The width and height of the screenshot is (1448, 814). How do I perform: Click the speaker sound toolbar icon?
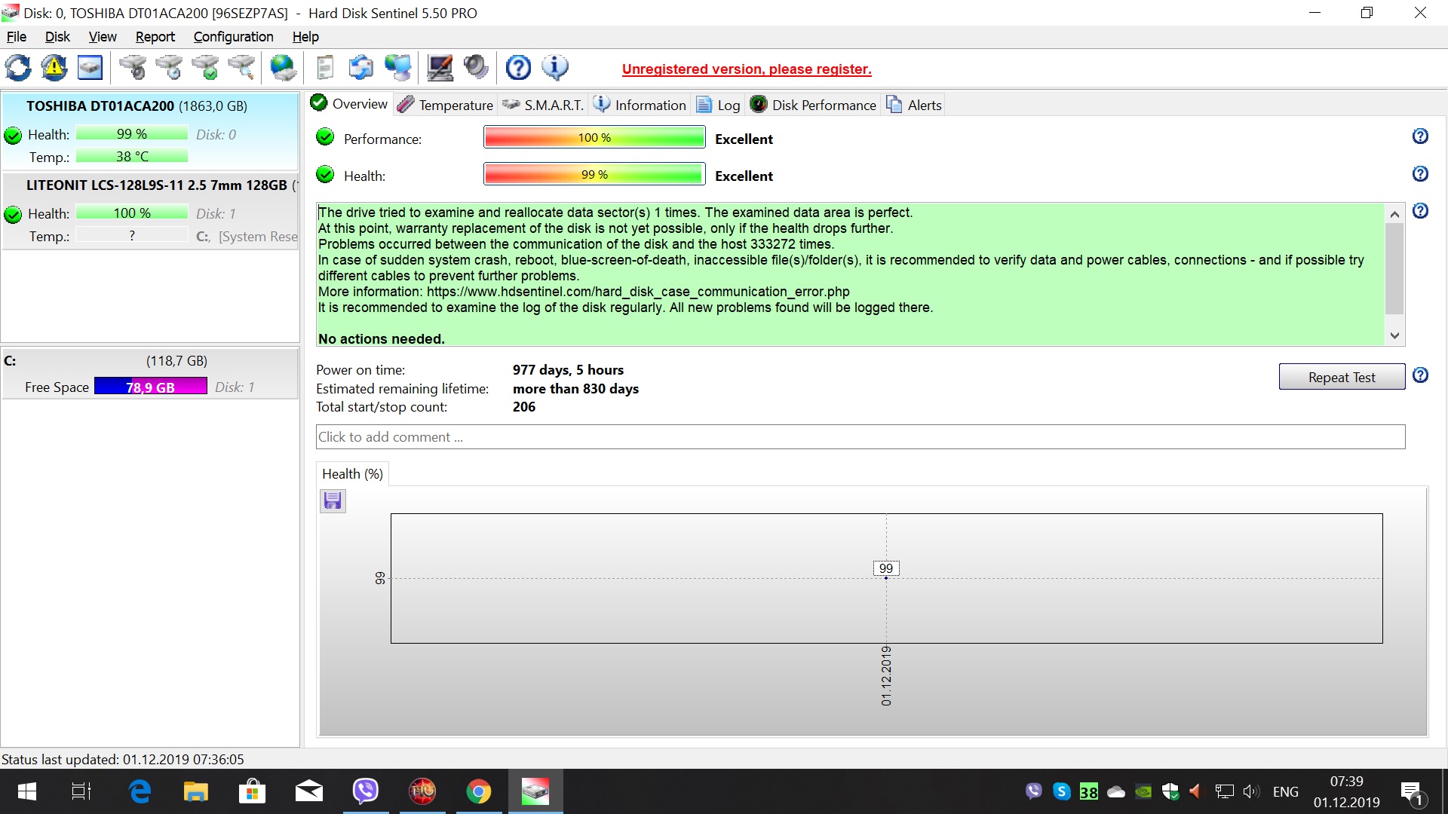pos(477,69)
